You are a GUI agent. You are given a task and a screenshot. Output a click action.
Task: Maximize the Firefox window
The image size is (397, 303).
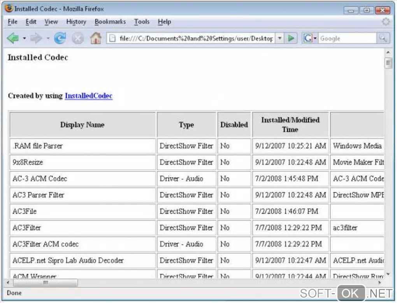(367, 11)
